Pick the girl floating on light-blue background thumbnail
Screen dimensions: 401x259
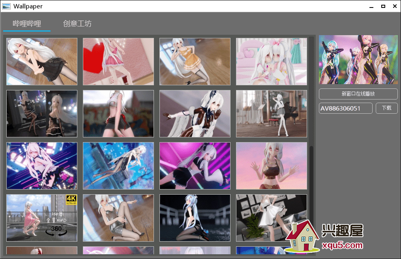coord(118,166)
